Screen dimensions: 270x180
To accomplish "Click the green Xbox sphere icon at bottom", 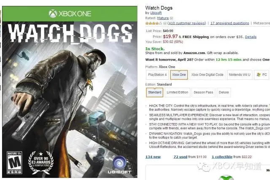I will [226, 177].
